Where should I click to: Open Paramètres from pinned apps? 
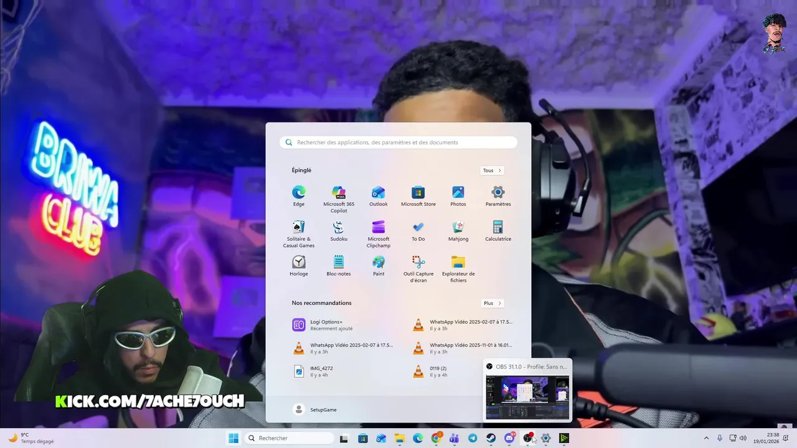coord(498,196)
